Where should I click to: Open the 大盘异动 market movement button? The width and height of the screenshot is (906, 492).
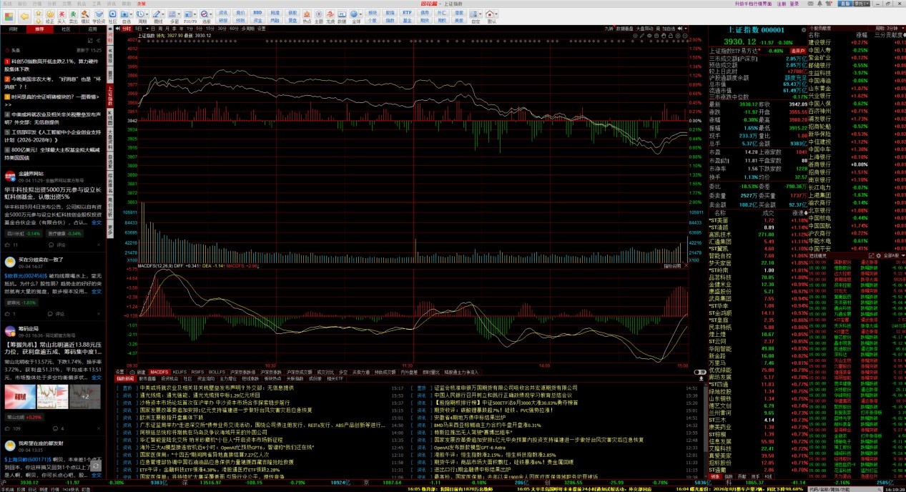(644, 28)
